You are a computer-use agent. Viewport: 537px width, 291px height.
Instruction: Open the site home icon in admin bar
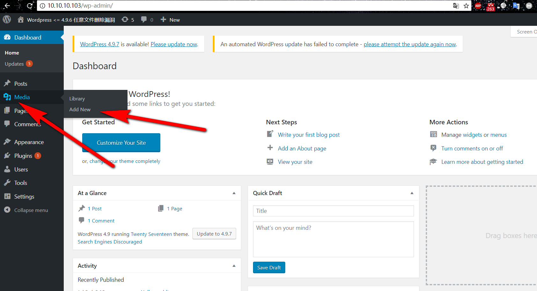(21, 19)
